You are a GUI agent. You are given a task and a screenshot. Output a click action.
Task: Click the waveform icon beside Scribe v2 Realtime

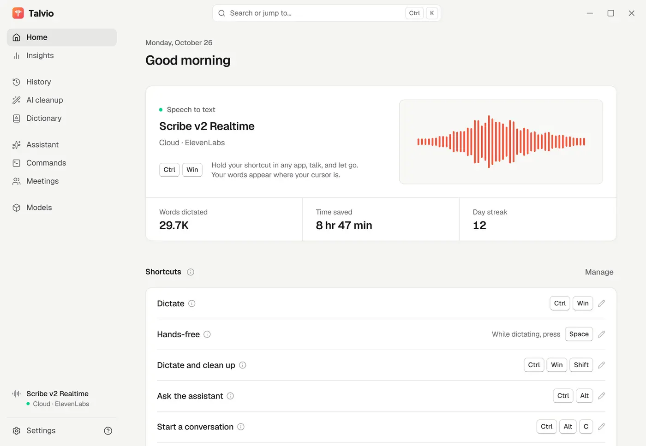point(17,394)
